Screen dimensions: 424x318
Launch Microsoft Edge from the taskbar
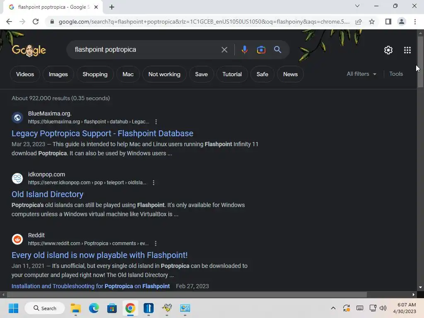click(94, 308)
